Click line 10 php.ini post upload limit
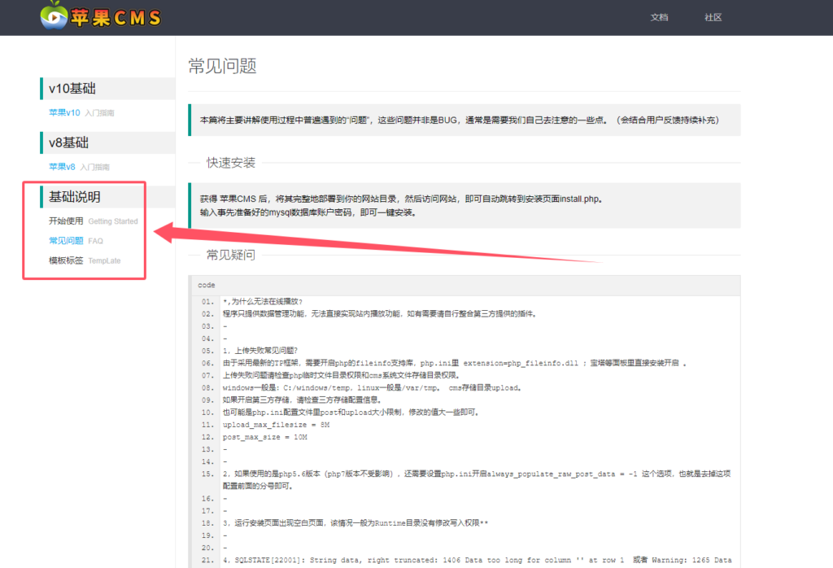833x568 pixels. point(351,413)
